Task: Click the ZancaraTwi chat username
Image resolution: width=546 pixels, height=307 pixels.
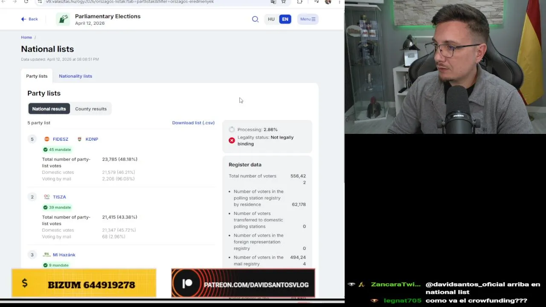Action: click(395, 284)
